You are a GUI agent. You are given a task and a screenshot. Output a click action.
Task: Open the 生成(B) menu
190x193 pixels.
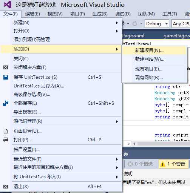coord(100,14)
